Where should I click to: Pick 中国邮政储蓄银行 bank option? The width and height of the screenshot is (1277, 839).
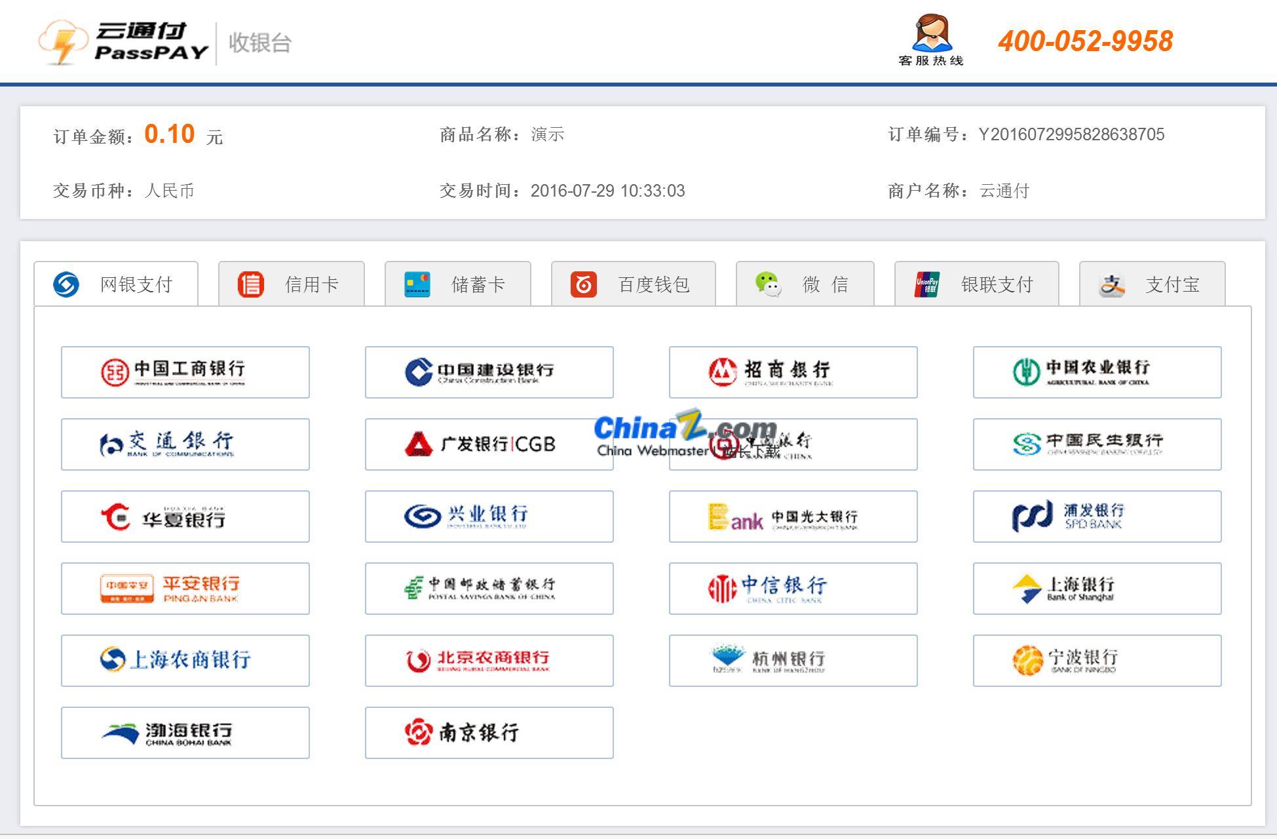point(489,589)
